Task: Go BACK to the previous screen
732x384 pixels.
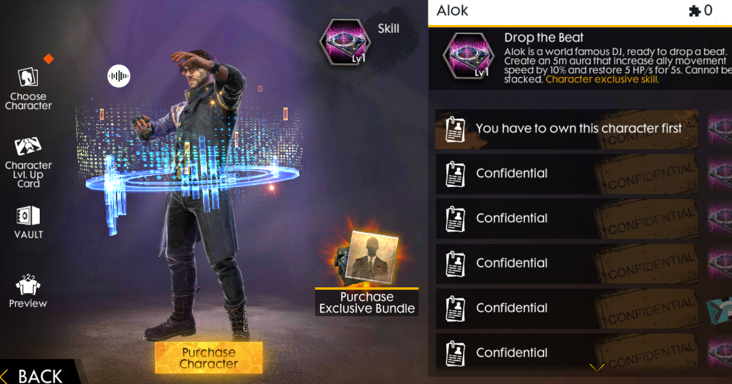Action: (33, 375)
